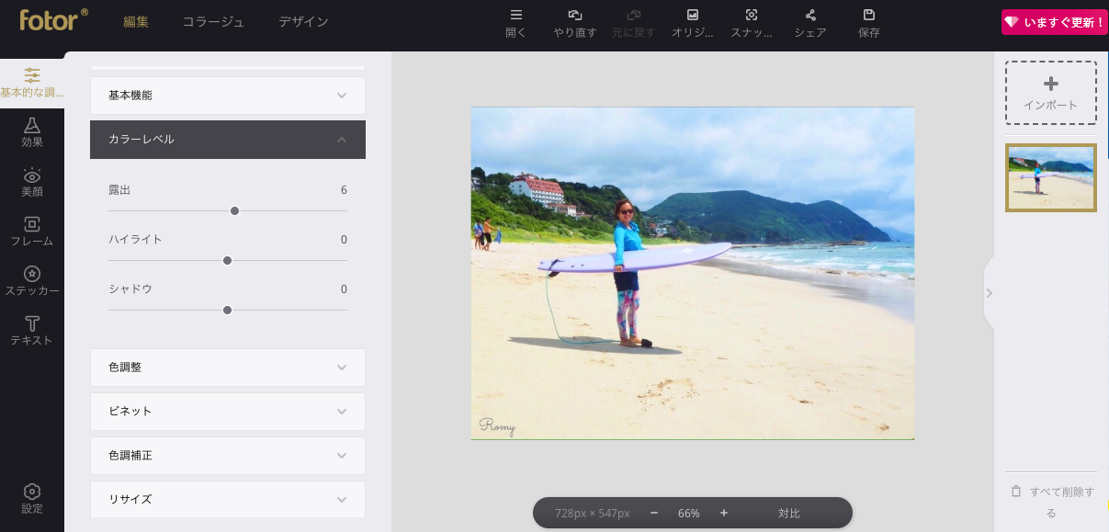Open the 基本的な調整 sidebar tool
1109x532 pixels.
[x=32, y=83]
